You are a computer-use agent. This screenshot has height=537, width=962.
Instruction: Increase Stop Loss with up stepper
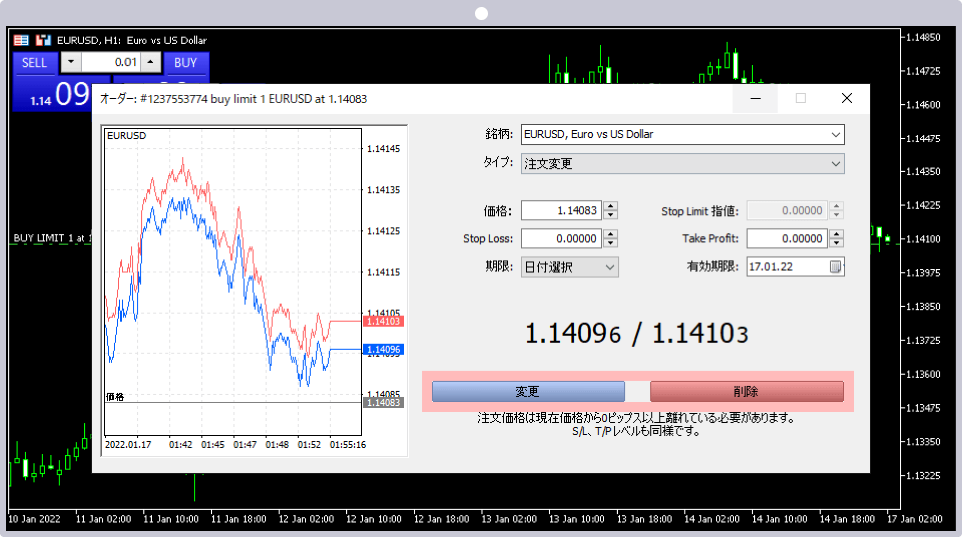pos(611,234)
